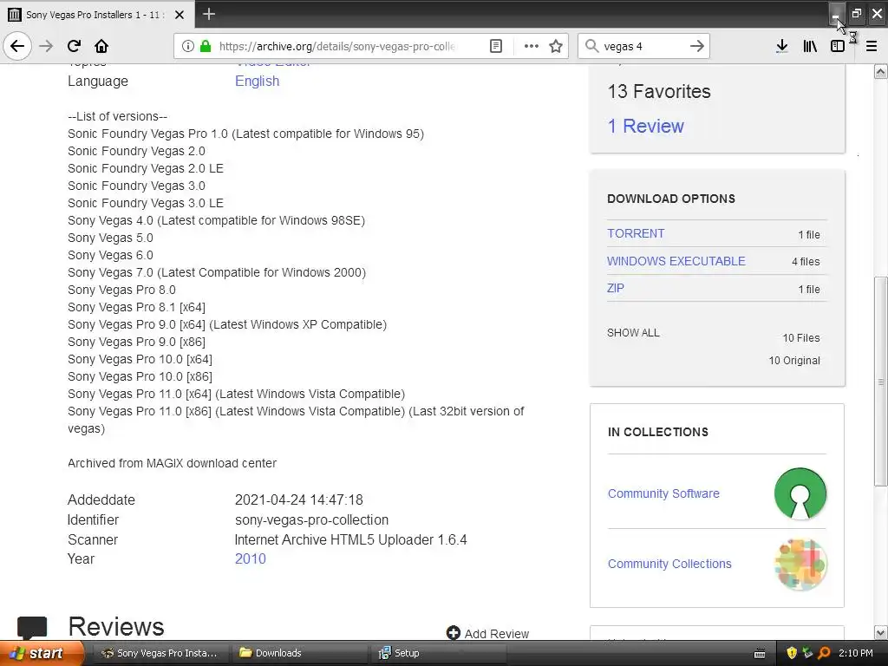Click the identifier 'sony-vegas-pro-collection' value

pos(311,520)
